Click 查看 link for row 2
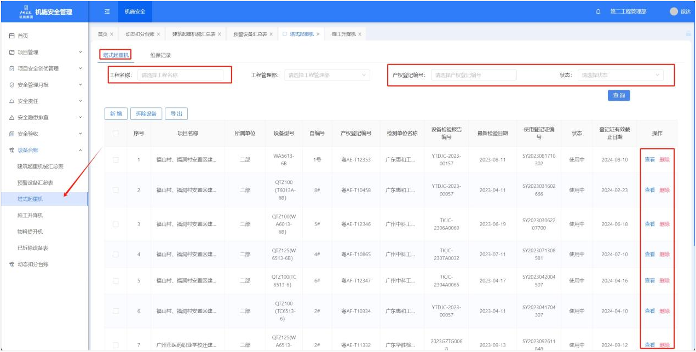This screenshot has height=352, width=696. click(x=649, y=190)
